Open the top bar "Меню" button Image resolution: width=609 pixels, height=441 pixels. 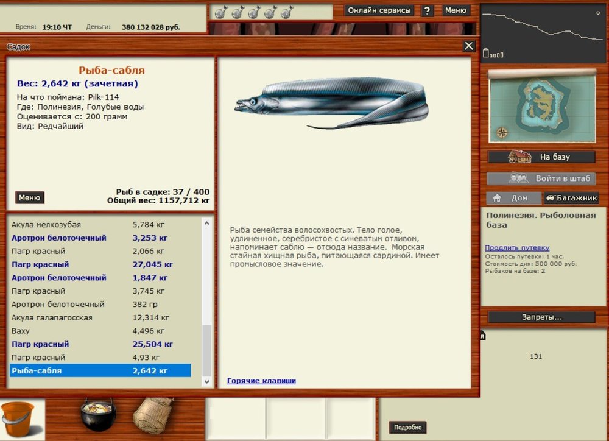456,10
